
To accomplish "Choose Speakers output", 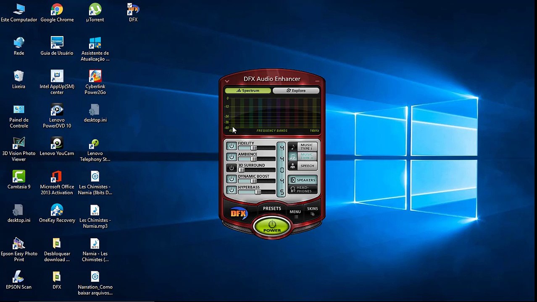I will coord(303,180).
